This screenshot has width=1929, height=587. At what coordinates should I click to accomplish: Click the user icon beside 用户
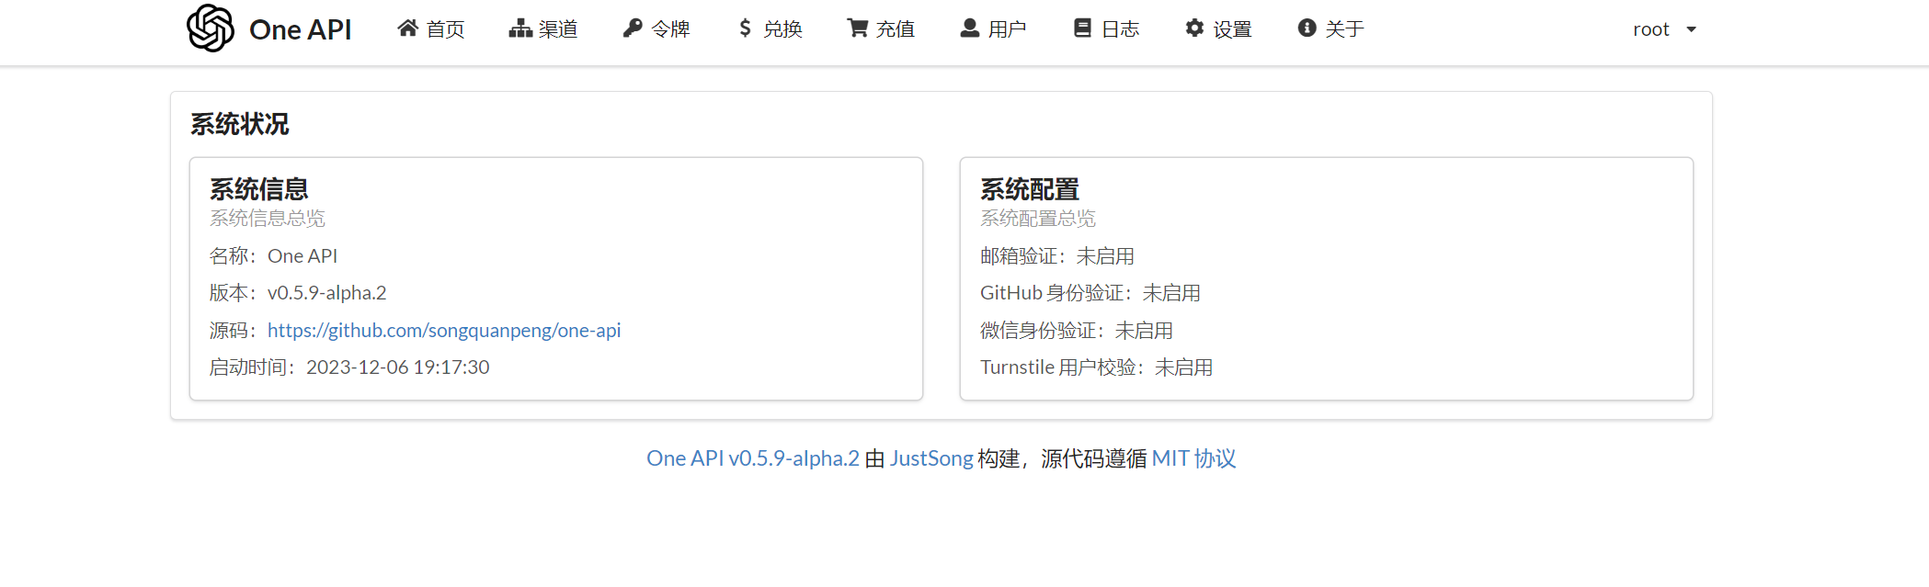pyautogui.click(x=969, y=28)
